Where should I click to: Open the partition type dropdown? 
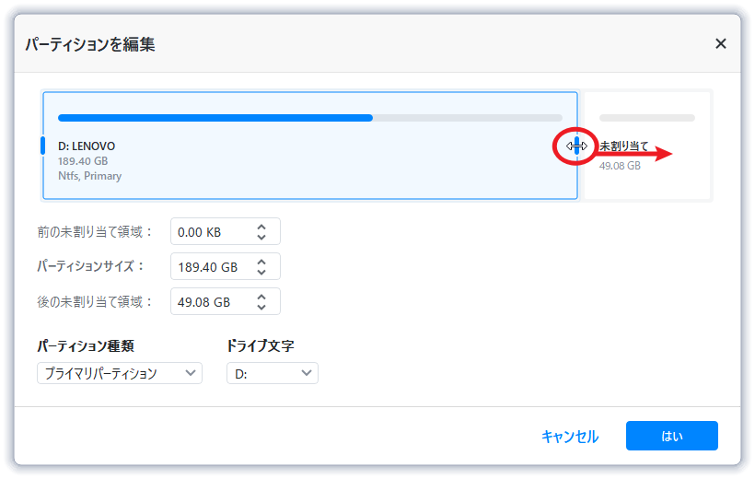point(119,373)
